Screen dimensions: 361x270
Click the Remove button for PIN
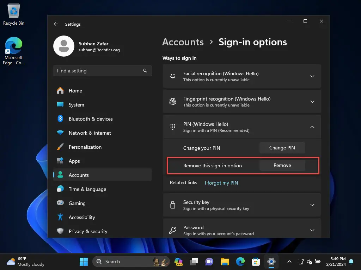click(x=282, y=165)
